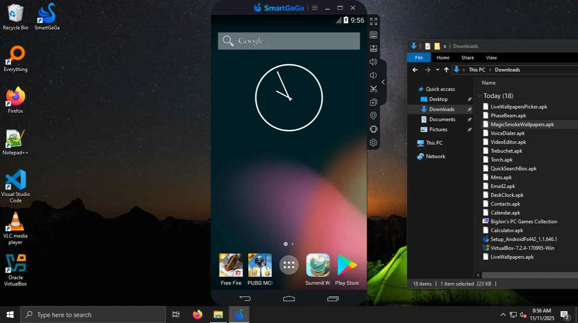Go forward in File Explorer

tap(428, 70)
